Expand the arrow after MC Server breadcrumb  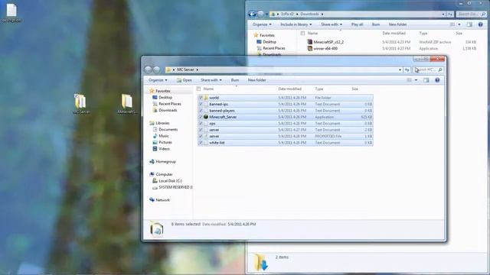(198, 70)
